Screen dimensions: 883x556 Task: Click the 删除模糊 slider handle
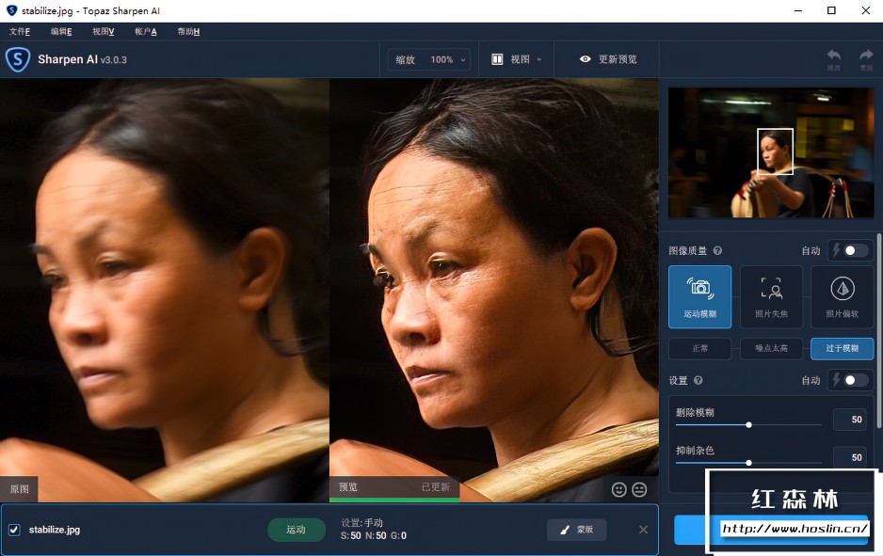coord(748,425)
